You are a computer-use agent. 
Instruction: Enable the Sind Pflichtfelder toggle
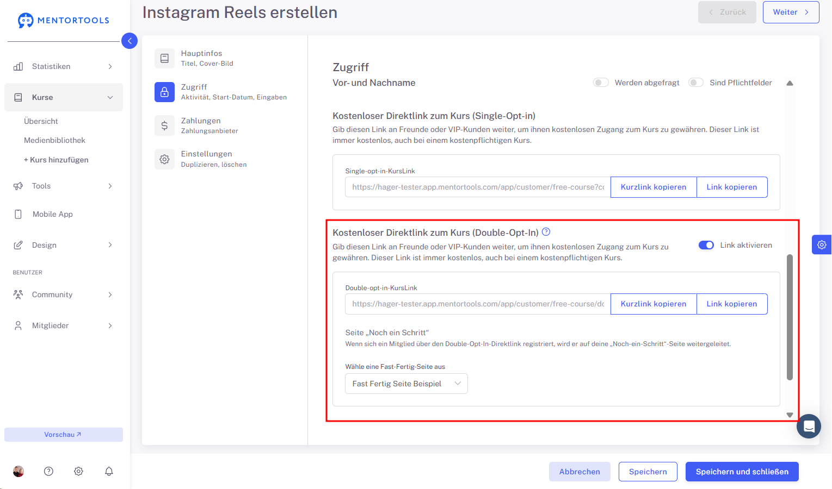696,83
